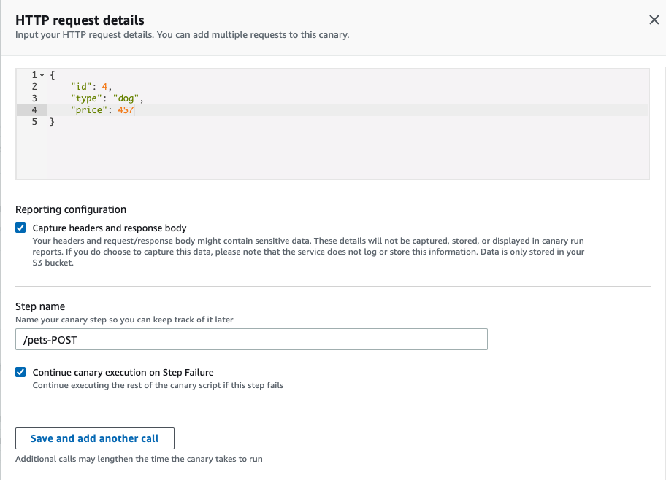Click line number 5 in the editor gutter
This screenshot has height=480, width=666.
34,121
